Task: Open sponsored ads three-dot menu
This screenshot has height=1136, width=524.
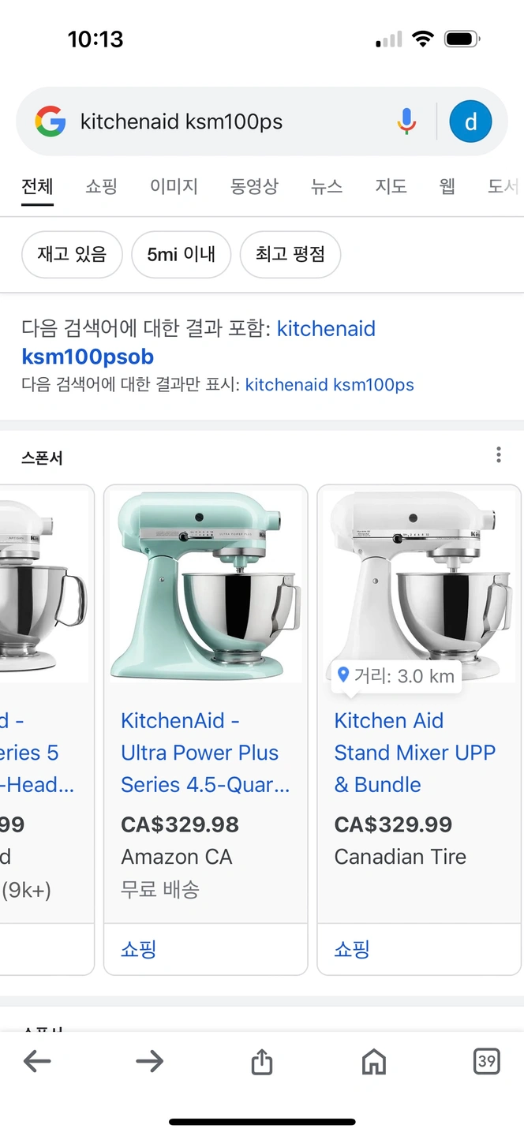Action: pyautogui.click(x=498, y=454)
